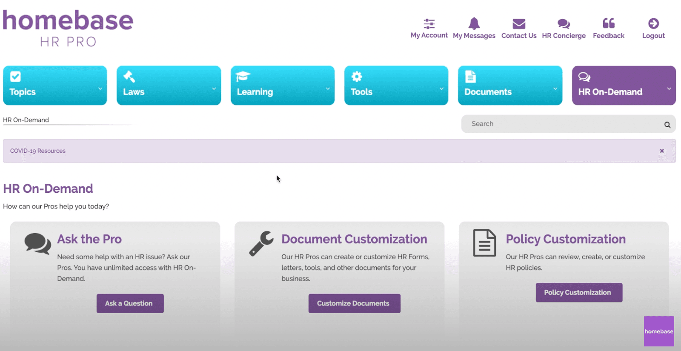The width and height of the screenshot is (681, 351).
Task: Open My Account sliders icon
Action: pyautogui.click(x=429, y=23)
